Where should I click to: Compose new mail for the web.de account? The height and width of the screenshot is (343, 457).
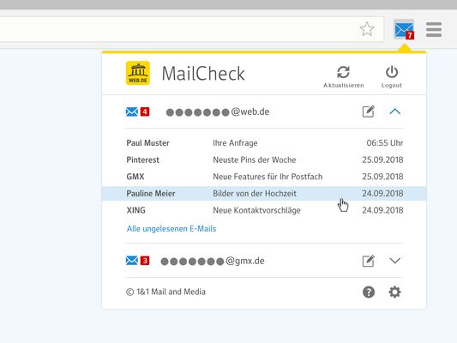click(x=368, y=111)
